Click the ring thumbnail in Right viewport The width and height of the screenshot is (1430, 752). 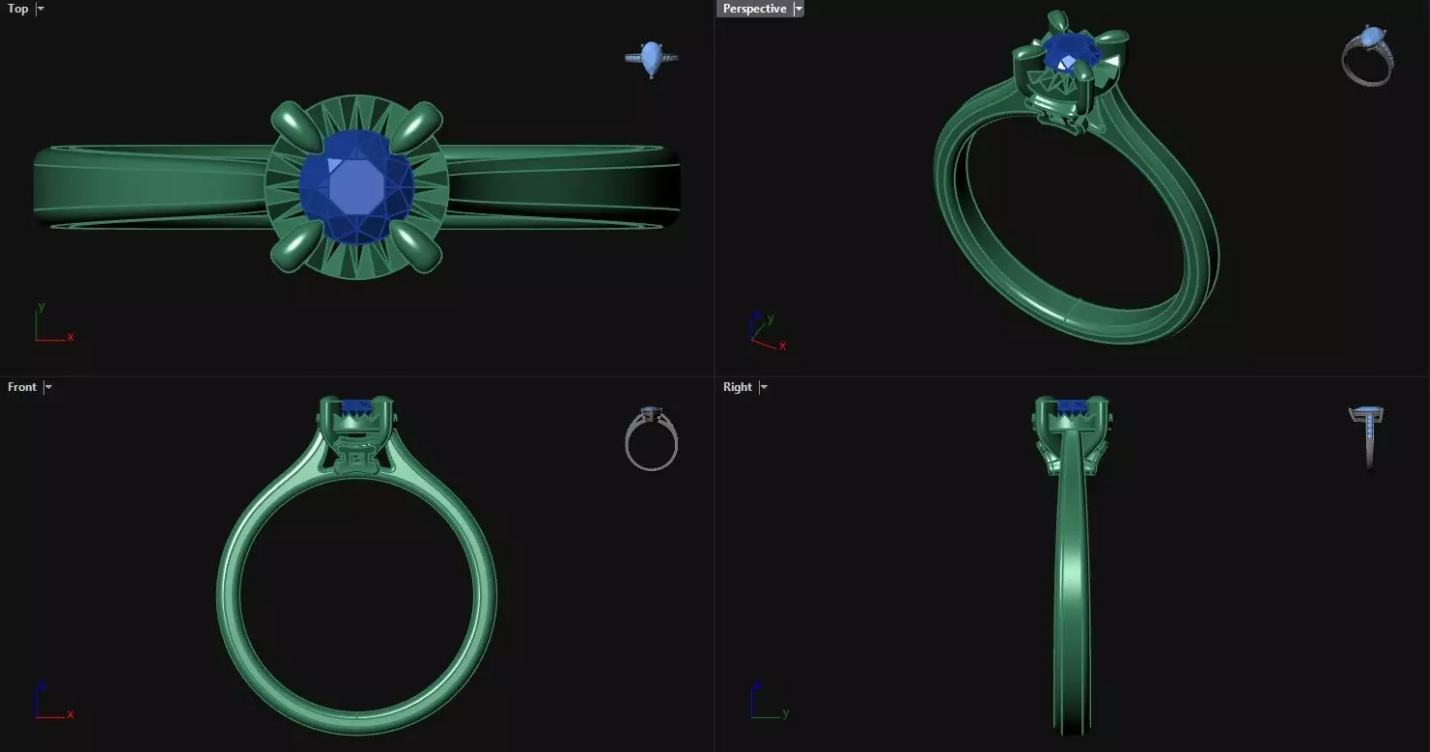[x=1366, y=436]
